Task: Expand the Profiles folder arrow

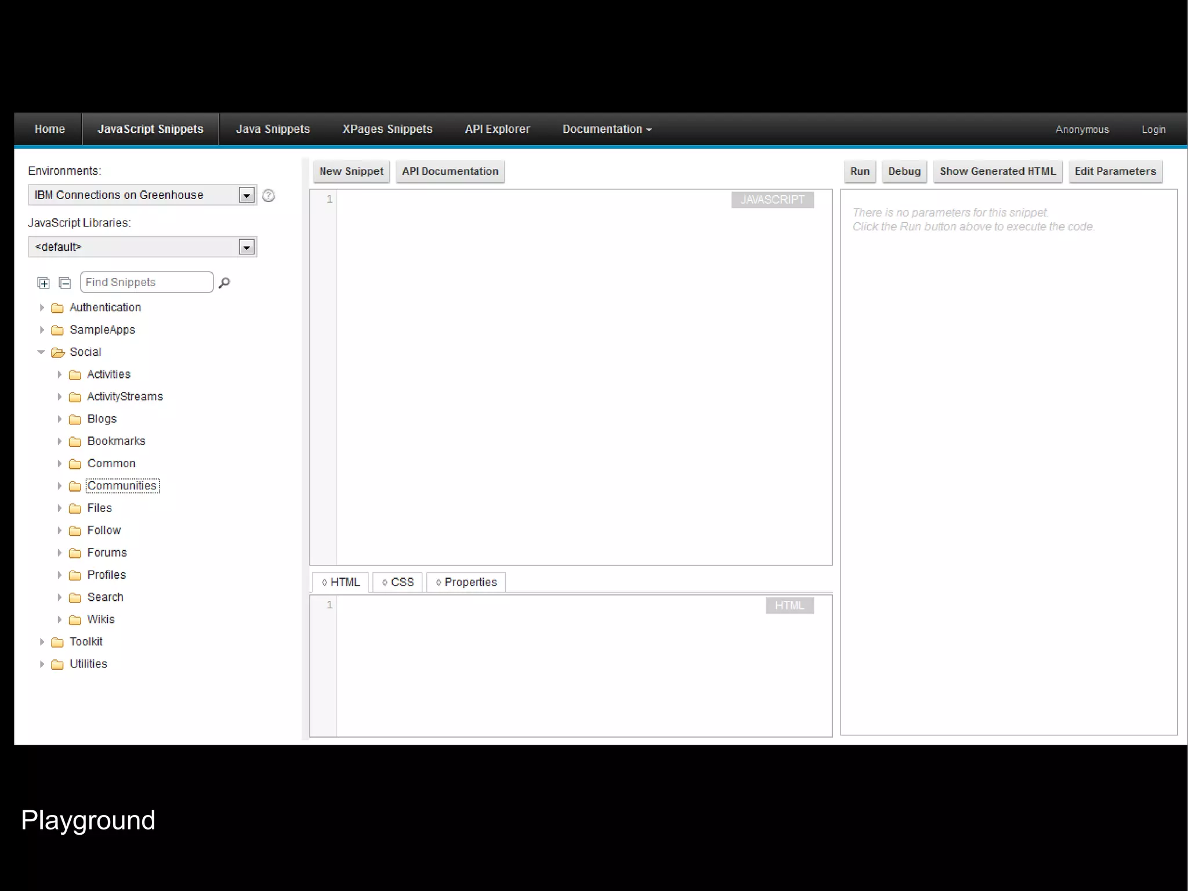Action: pyautogui.click(x=59, y=575)
